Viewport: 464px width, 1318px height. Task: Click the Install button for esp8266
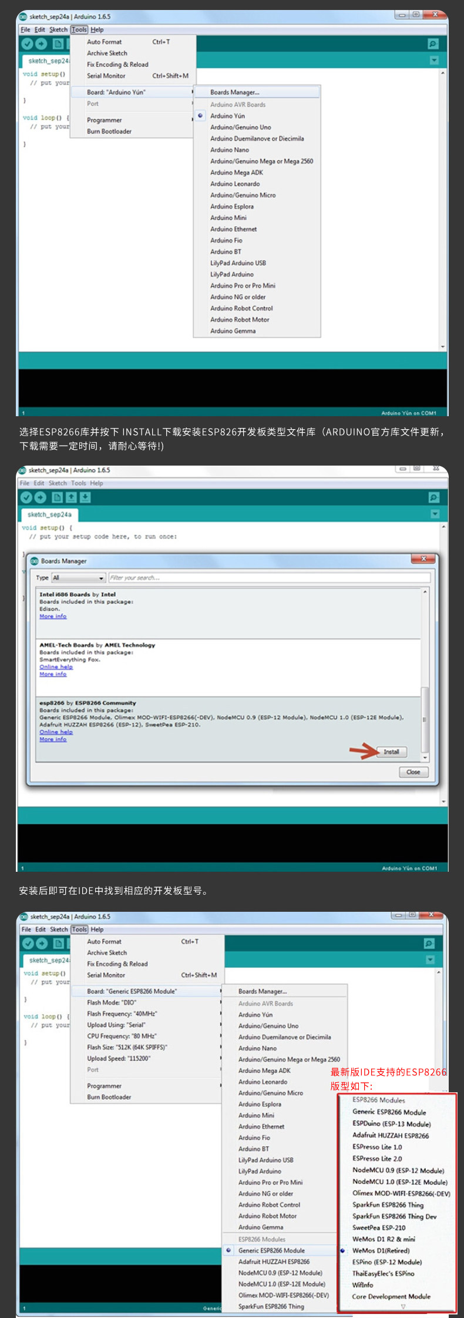[391, 752]
